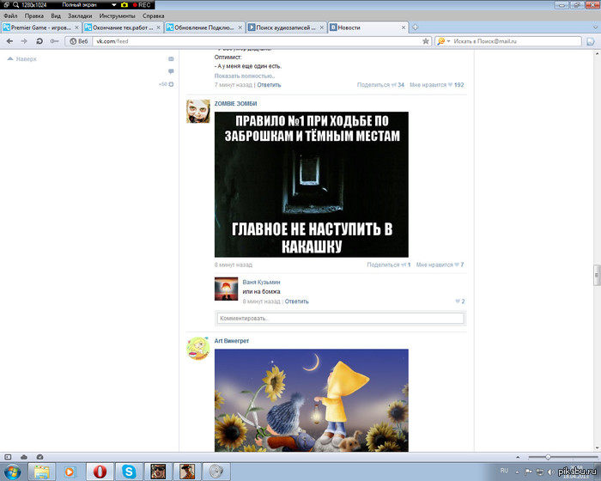The height and width of the screenshot is (481, 601).
Task: Adjust the zoom slider in status bar
Action: (548, 457)
